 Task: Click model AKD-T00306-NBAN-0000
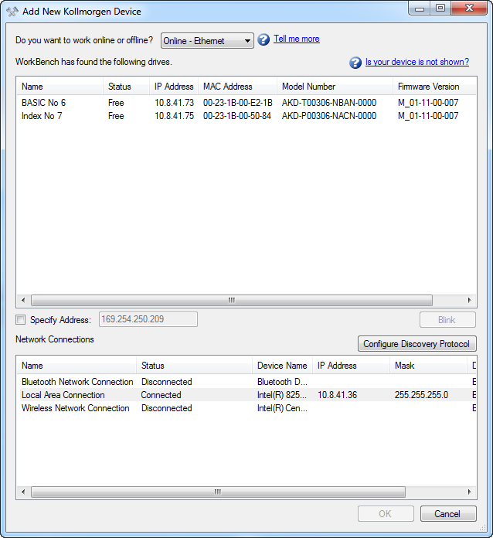coord(329,103)
